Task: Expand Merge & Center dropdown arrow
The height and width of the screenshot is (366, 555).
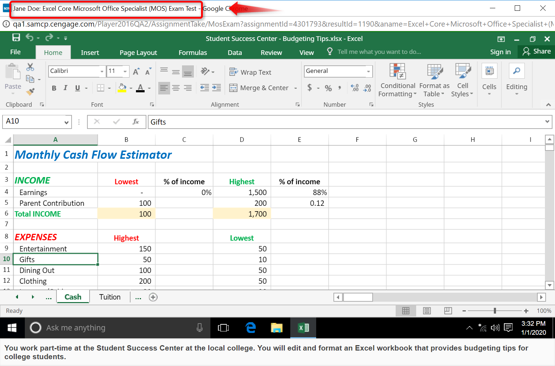Action: pos(296,88)
